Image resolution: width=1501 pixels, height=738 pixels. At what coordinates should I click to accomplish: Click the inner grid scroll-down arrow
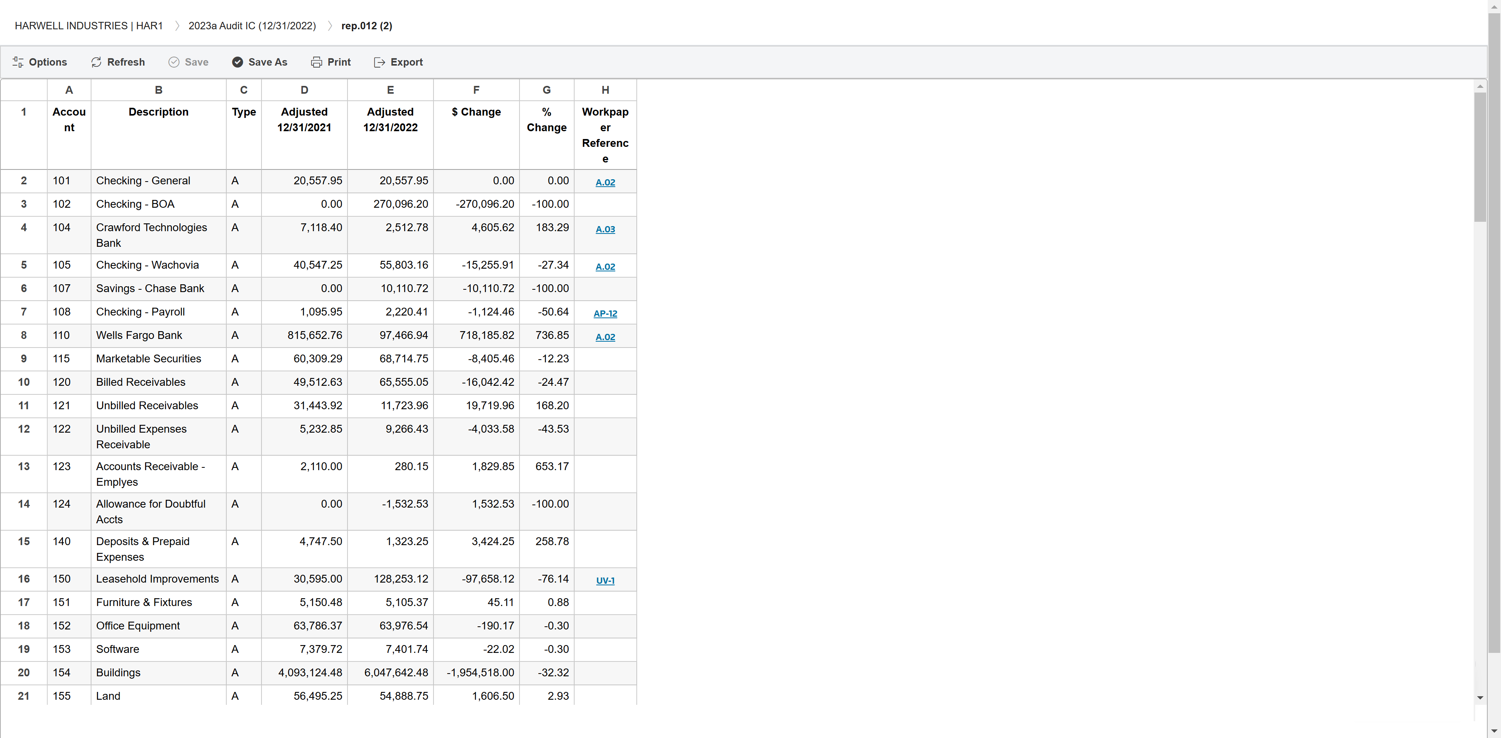point(1480,697)
